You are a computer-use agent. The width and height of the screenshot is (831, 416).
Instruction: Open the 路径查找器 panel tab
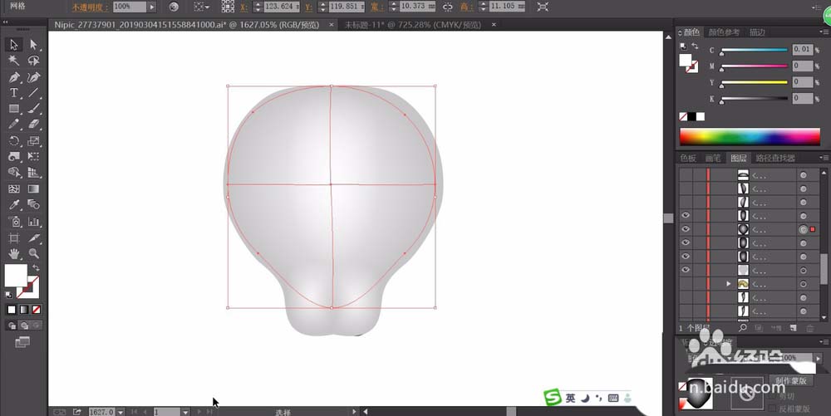pyautogui.click(x=775, y=158)
